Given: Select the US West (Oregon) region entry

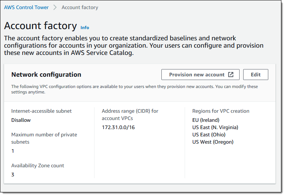Looking at the screenshot, I should pyautogui.click(x=213, y=142).
